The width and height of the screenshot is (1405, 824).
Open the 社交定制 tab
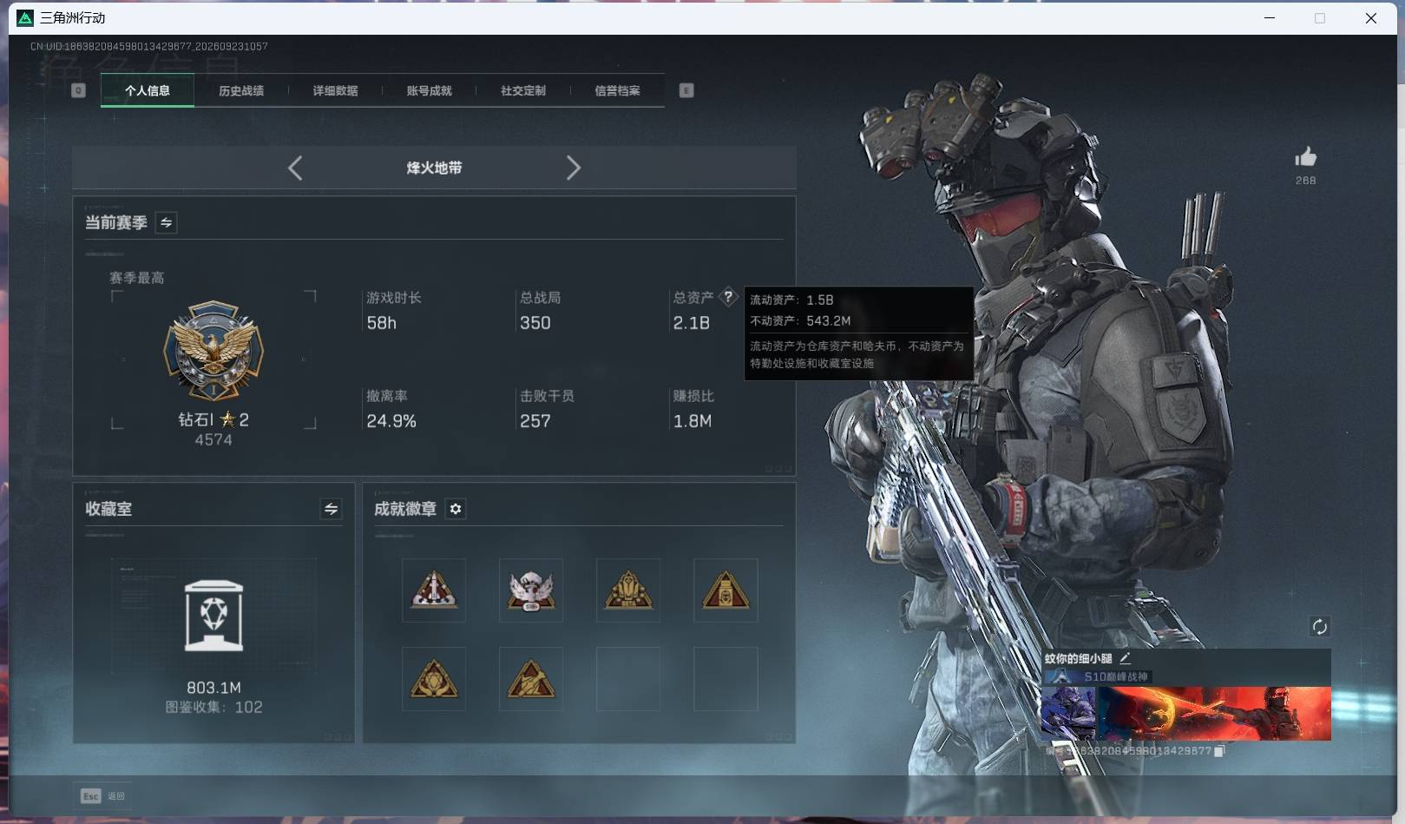click(x=523, y=90)
